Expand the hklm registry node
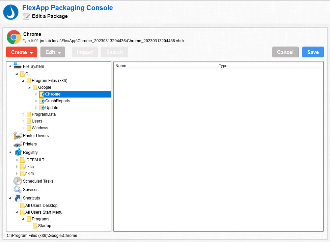330x242 pixels. coord(17,173)
